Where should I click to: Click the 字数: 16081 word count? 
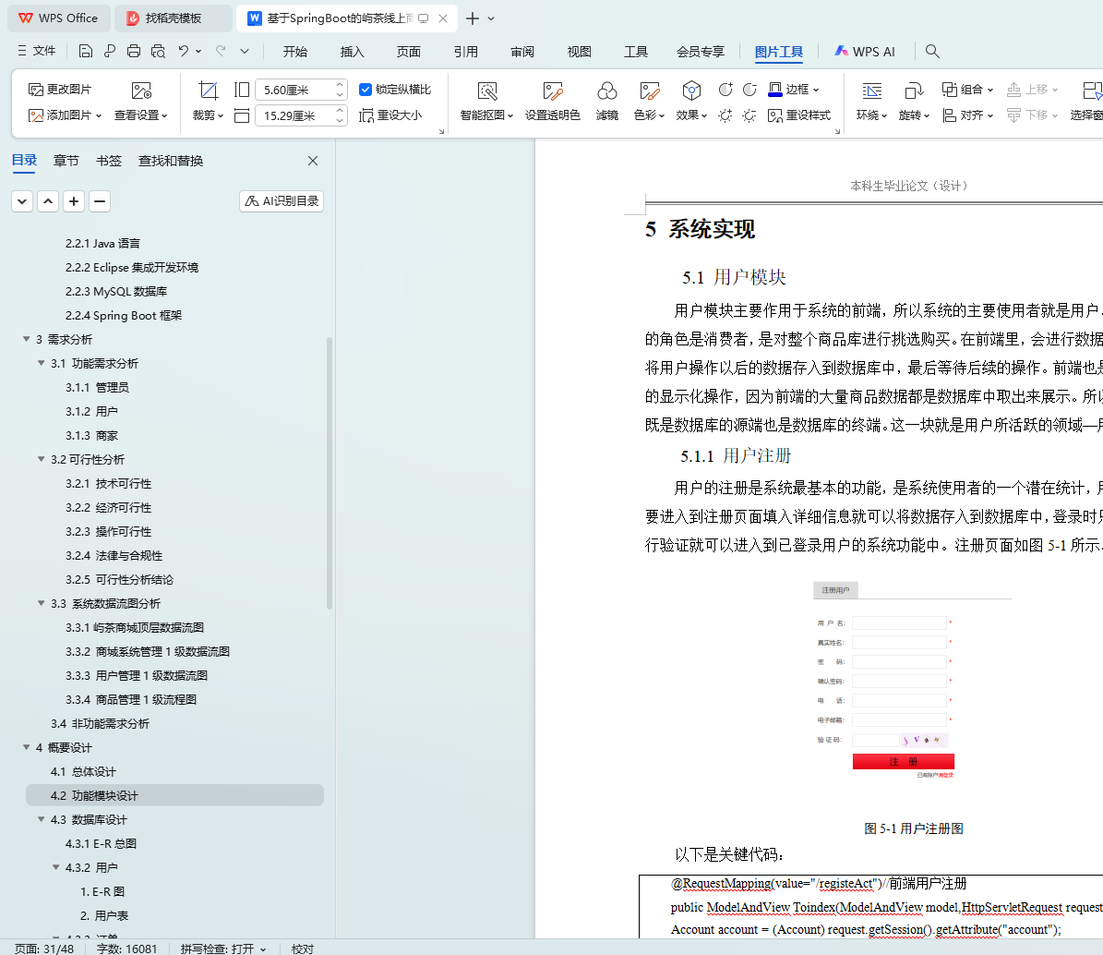click(127, 949)
